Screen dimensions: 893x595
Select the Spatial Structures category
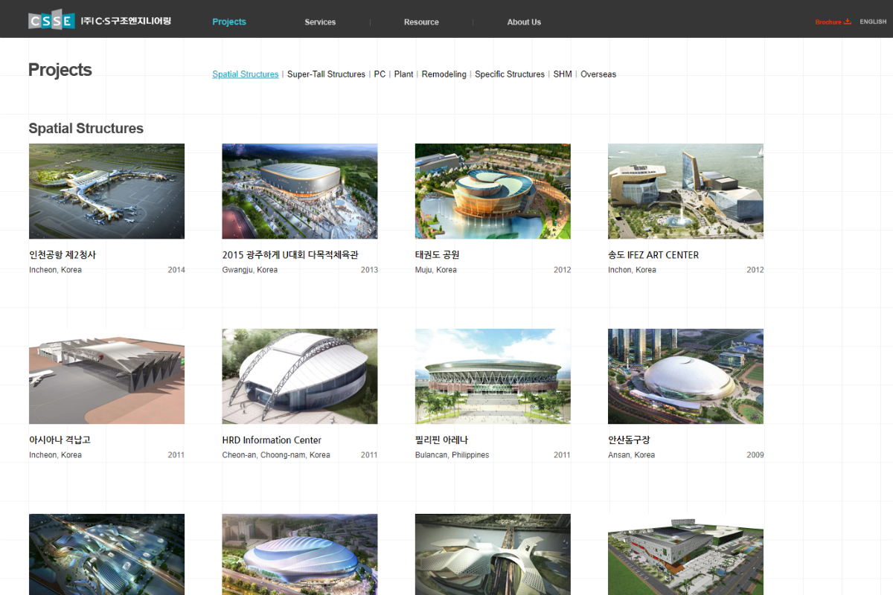[x=246, y=74]
